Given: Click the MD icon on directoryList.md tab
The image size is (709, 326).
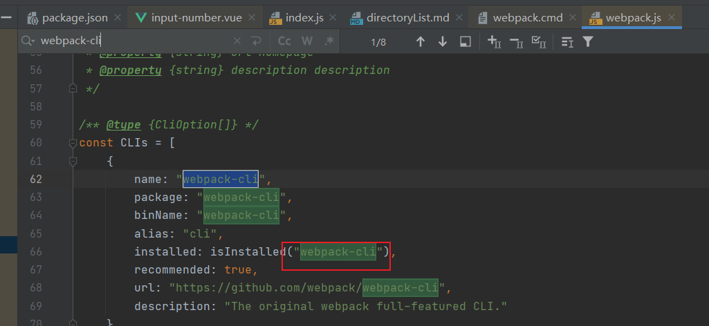Looking at the screenshot, I should coord(356,19).
